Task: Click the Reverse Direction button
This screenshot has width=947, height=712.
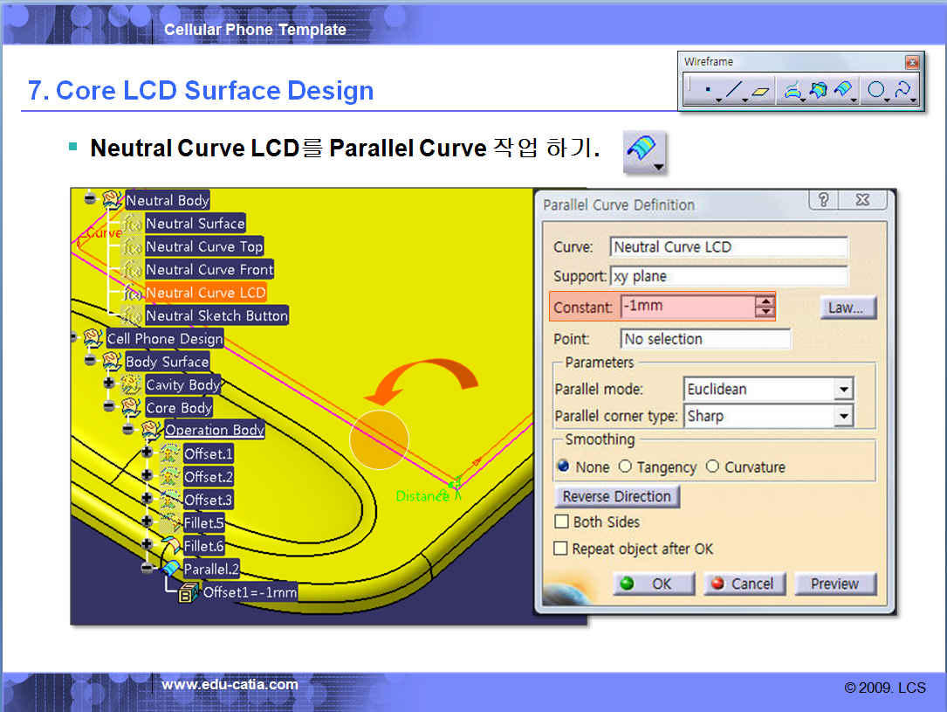Action: tap(616, 496)
